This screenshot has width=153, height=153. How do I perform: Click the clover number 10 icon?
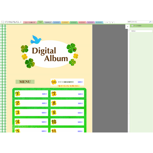pos(54,122)
